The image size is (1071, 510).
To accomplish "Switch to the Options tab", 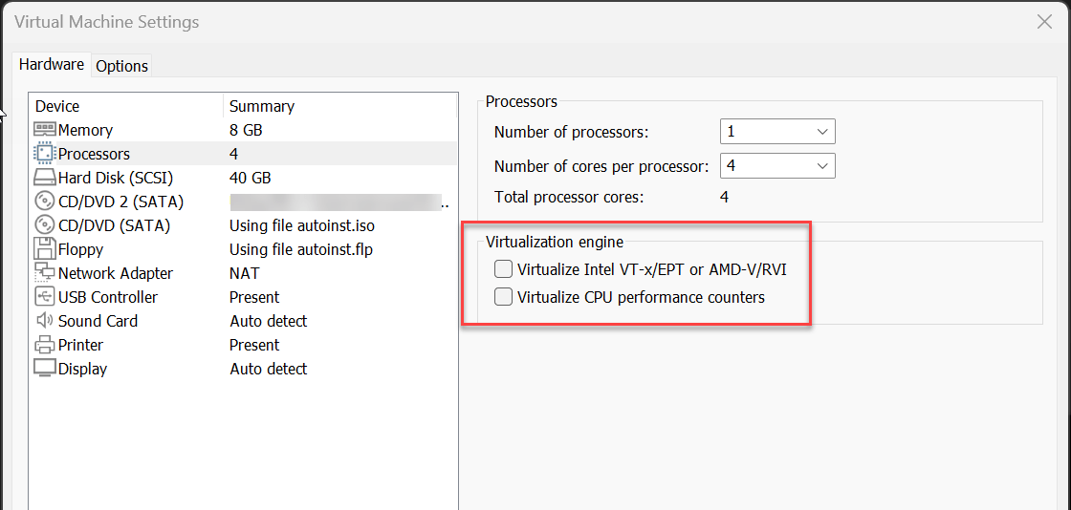I will pyautogui.click(x=121, y=66).
